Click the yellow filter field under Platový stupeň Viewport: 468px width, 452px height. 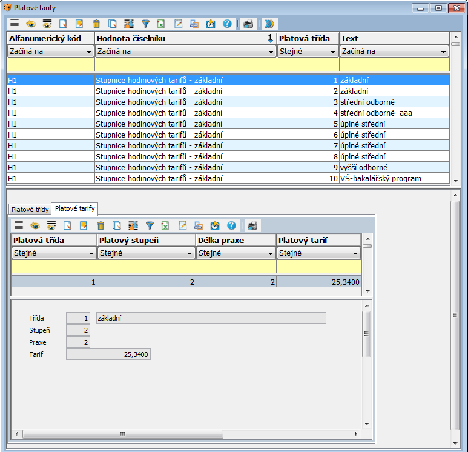pos(147,267)
